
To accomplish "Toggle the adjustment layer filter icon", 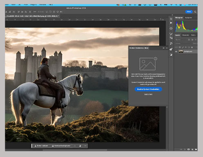I will tap(192, 40).
